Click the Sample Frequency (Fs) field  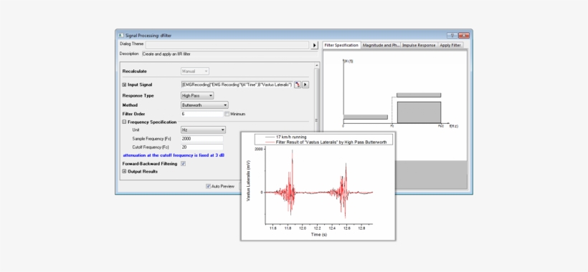(x=202, y=138)
